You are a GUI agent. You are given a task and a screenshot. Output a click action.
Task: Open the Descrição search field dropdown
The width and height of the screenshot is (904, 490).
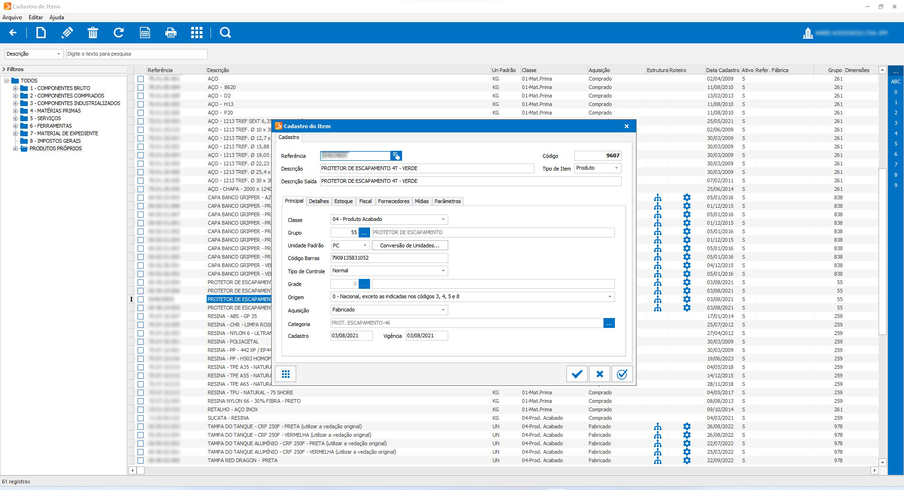click(x=58, y=54)
